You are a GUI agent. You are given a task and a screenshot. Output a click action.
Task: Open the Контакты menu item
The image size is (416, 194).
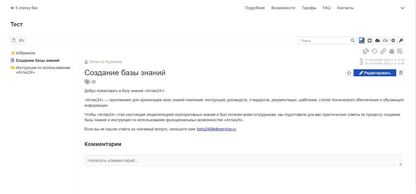(345, 8)
